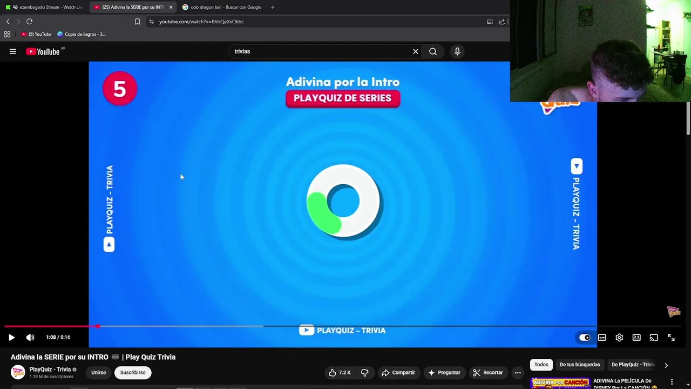Click the 1:08 / 8:16 time display
The width and height of the screenshot is (691, 389).
coord(58,337)
